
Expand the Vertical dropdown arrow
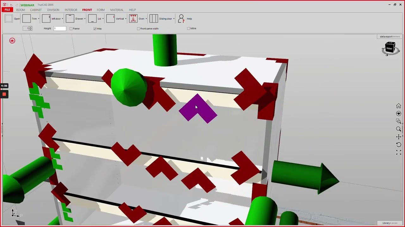coord(126,19)
